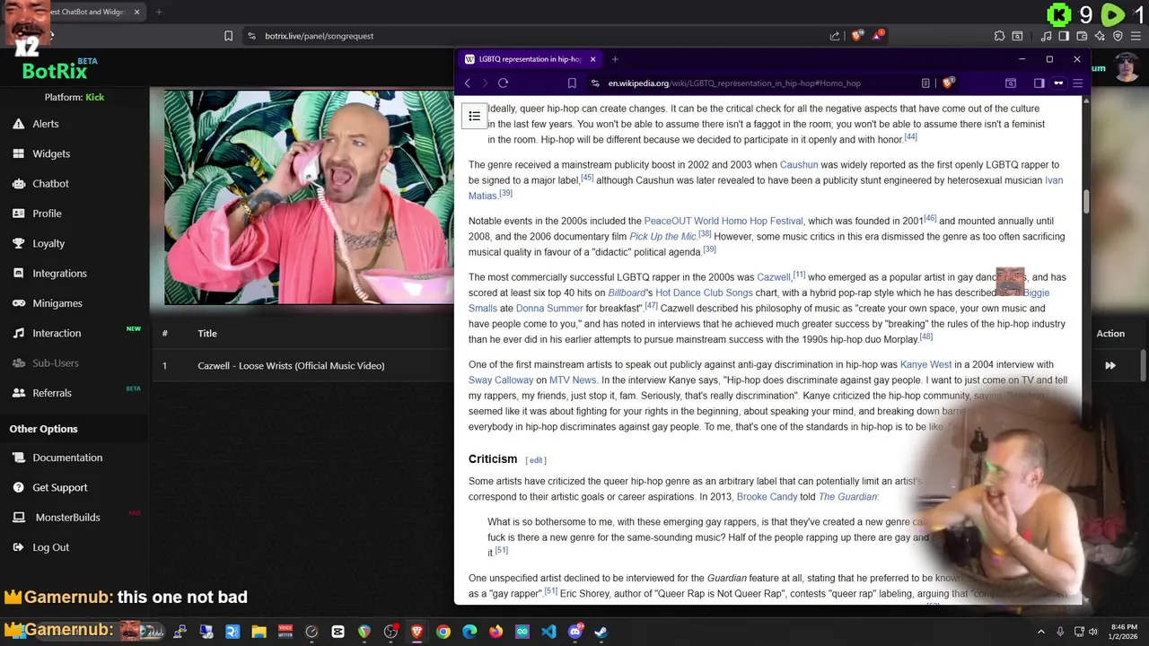Open Visual Studio Code from taskbar
This screenshot has height=646, width=1149.
point(548,632)
